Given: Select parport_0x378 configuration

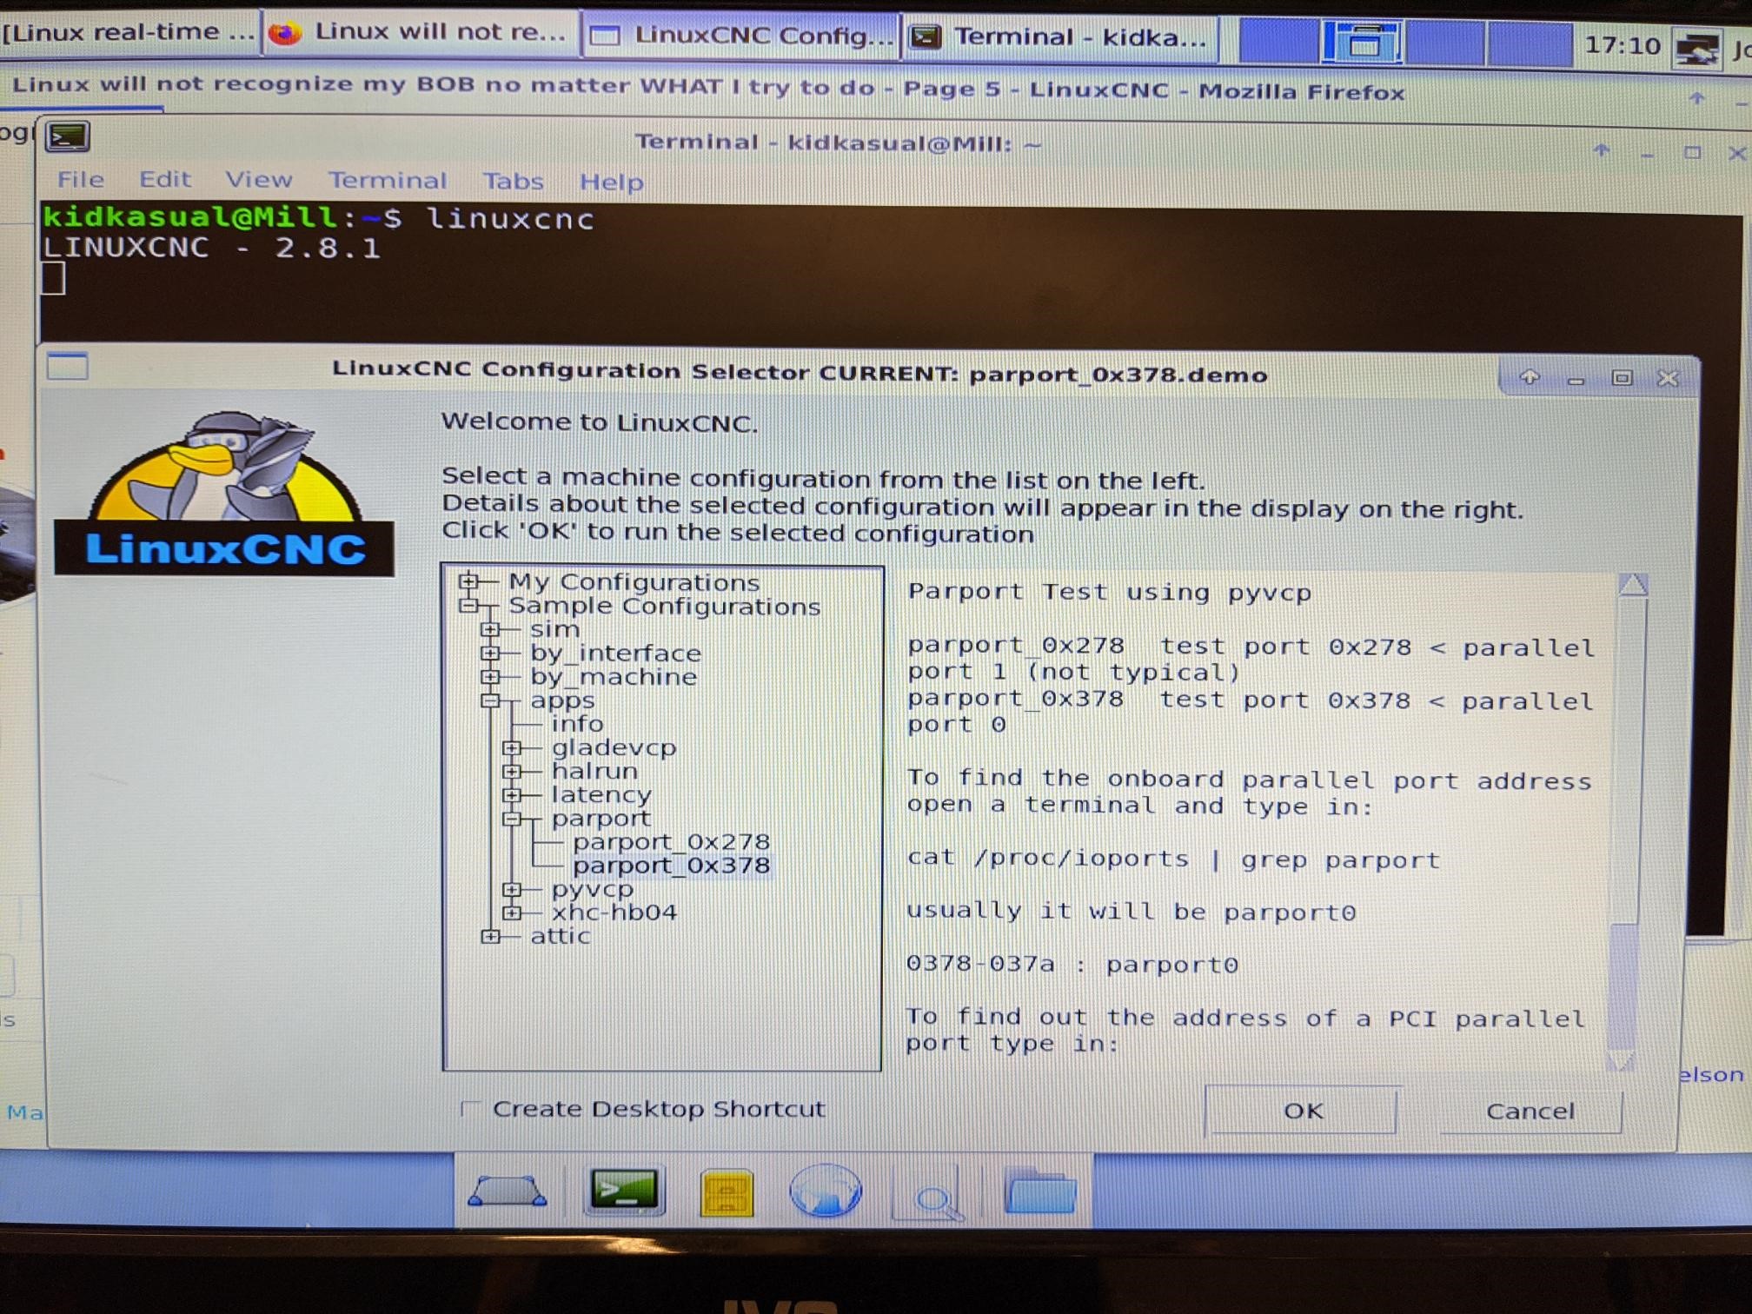Looking at the screenshot, I should 671,865.
